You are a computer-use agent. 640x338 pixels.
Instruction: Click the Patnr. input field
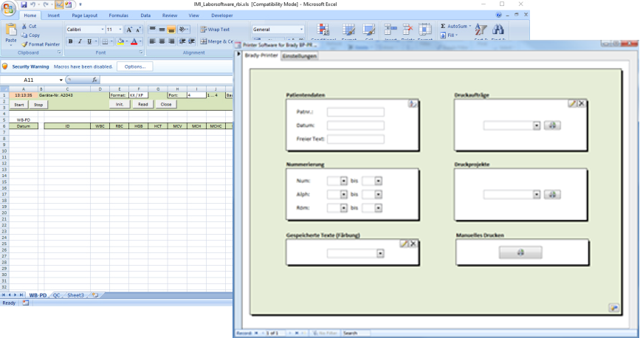click(356, 112)
